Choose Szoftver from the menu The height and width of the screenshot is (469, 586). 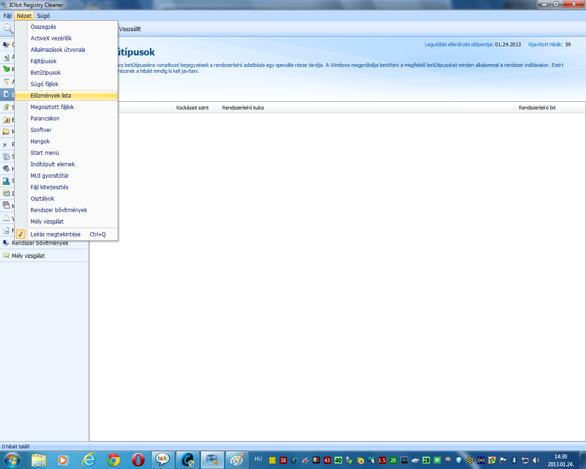(x=66, y=130)
